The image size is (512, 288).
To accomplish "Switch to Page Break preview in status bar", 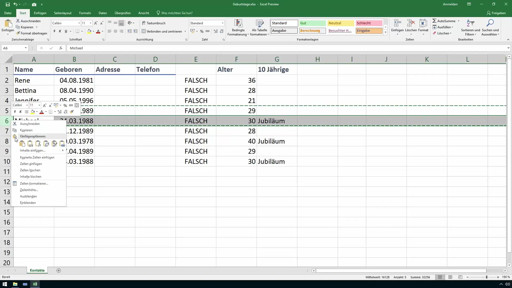I will (460, 277).
